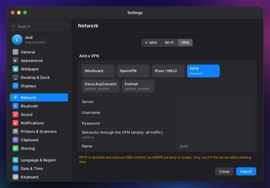The height and width of the screenshot is (188, 270).
Task: Switch to the eth0 tab
Action: 151,42
